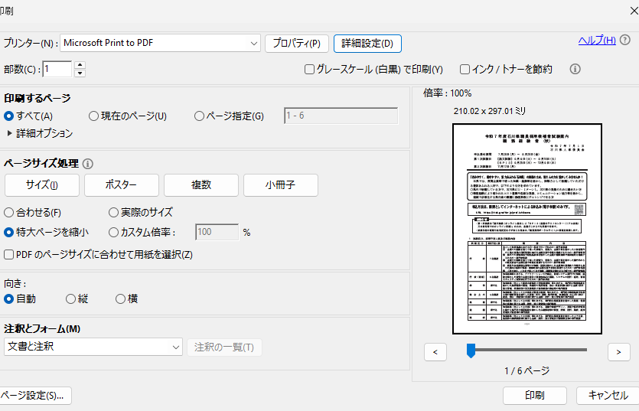Switch to ポスター page sizing tab
This screenshot has height=411, width=639.
pyautogui.click(x=121, y=185)
